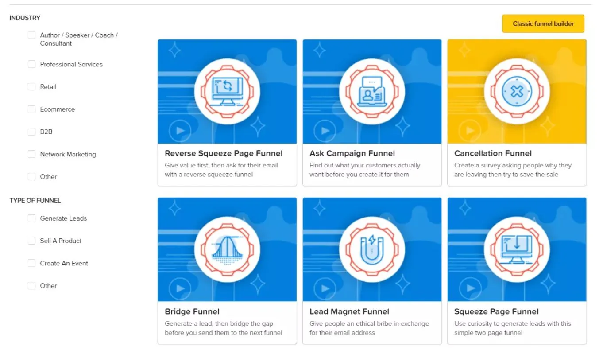Click 'Find out what your customers' description
Screen dimensions: 603x354
tap(365, 170)
